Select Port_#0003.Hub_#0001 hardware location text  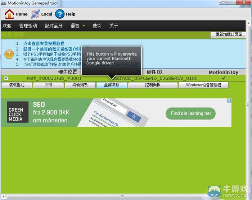[54, 78]
